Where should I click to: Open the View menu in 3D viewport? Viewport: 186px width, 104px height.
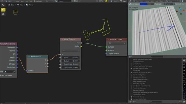[x=148, y=1]
